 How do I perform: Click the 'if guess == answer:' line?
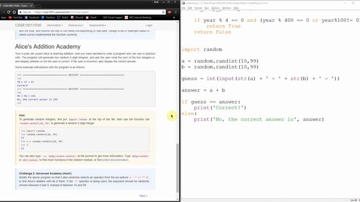(211, 102)
